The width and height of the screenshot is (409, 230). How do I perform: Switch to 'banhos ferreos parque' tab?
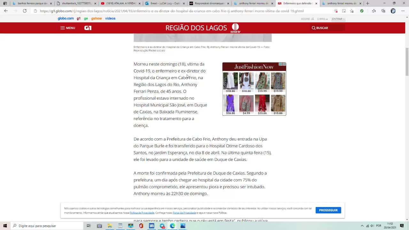tap(33, 3)
